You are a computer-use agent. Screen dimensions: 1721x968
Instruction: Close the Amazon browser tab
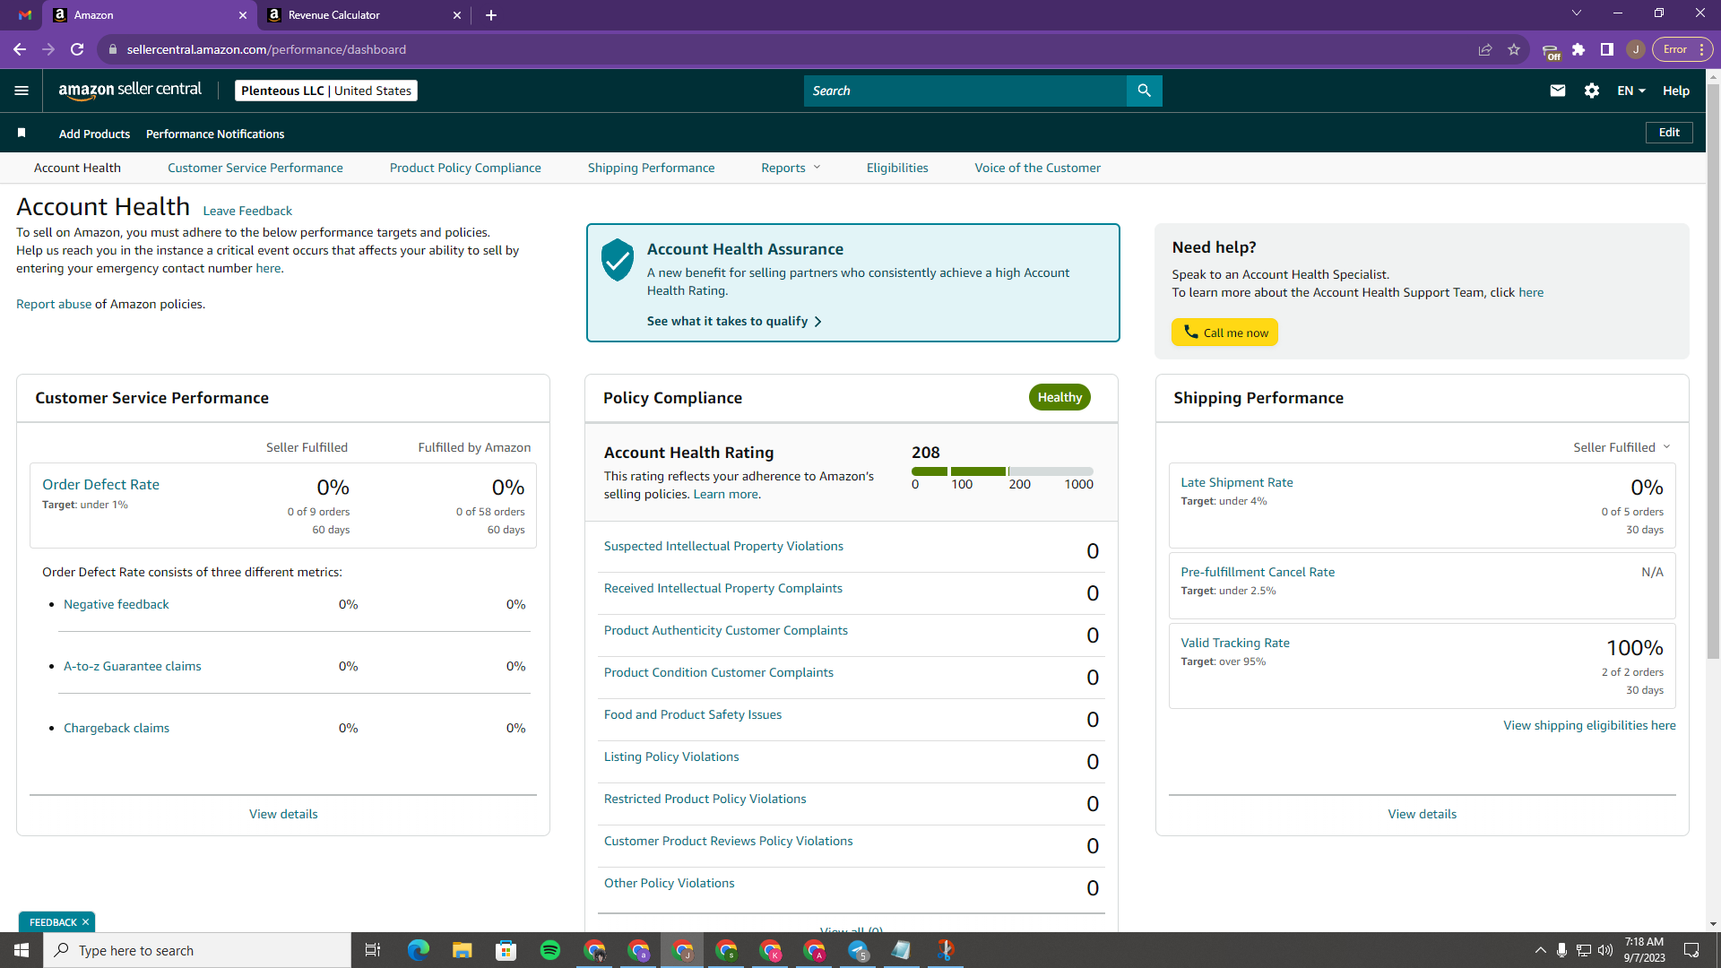coord(243,15)
